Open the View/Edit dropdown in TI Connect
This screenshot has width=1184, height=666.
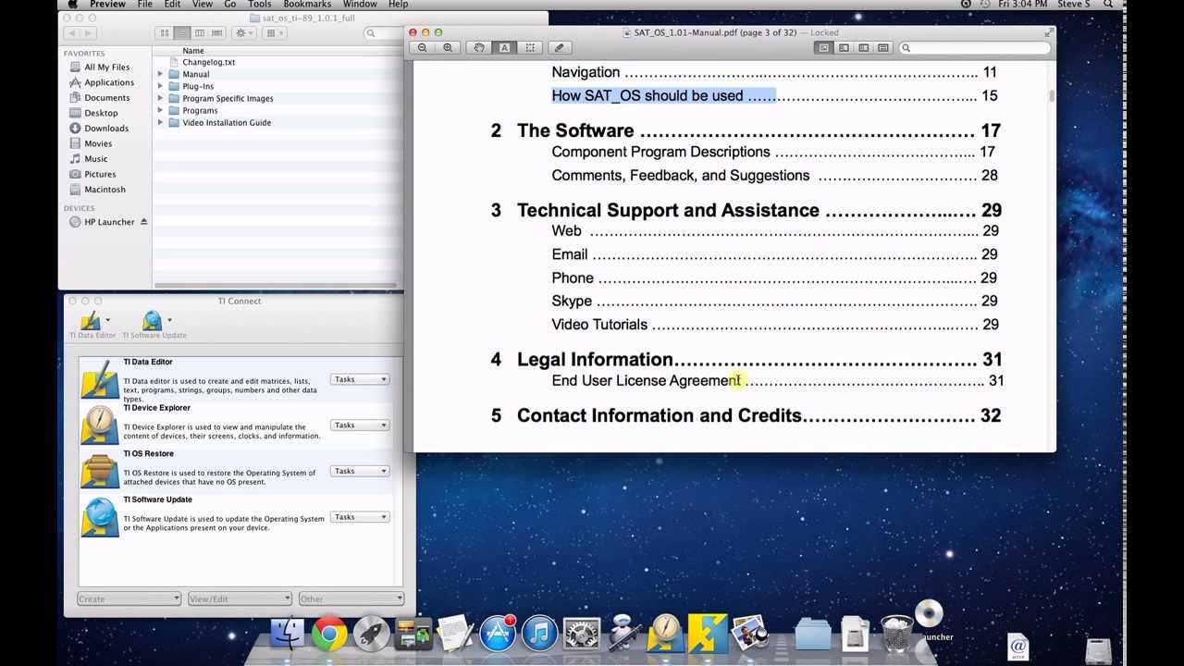tap(240, 598)
